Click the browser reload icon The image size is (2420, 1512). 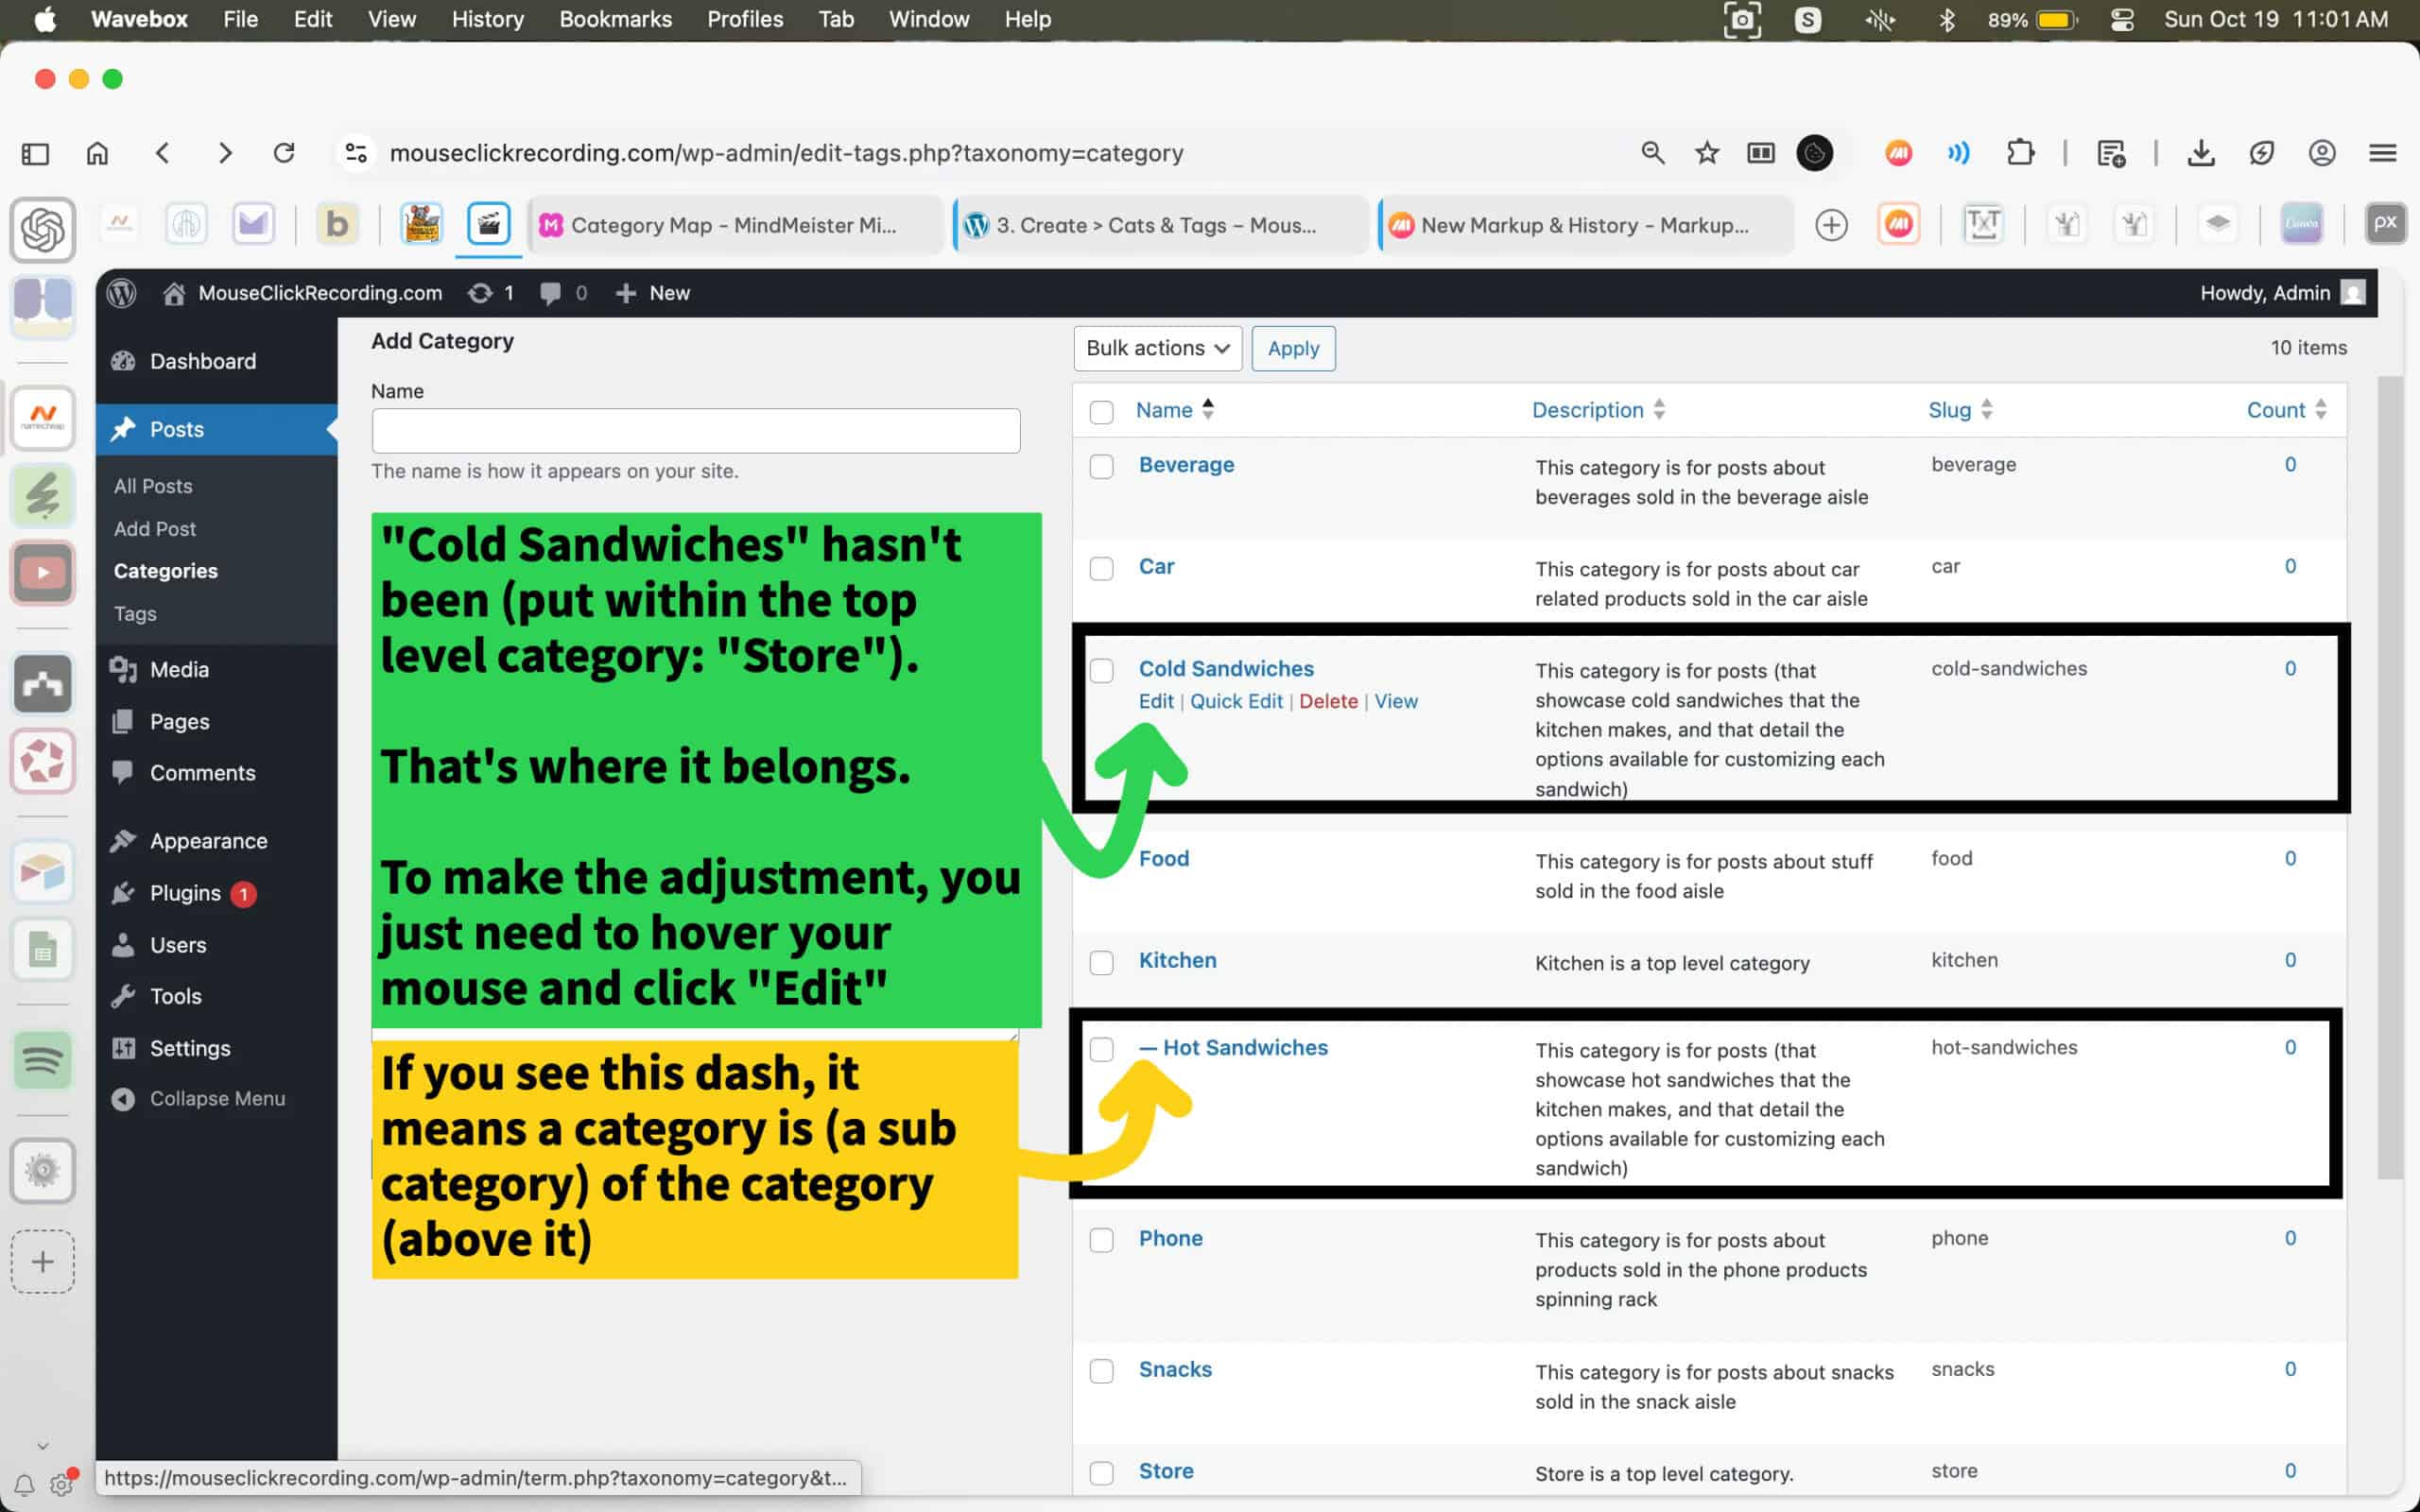[284, 153]
